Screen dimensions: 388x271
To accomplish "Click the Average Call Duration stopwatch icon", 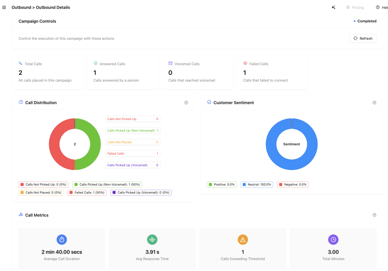I will 62,240.
